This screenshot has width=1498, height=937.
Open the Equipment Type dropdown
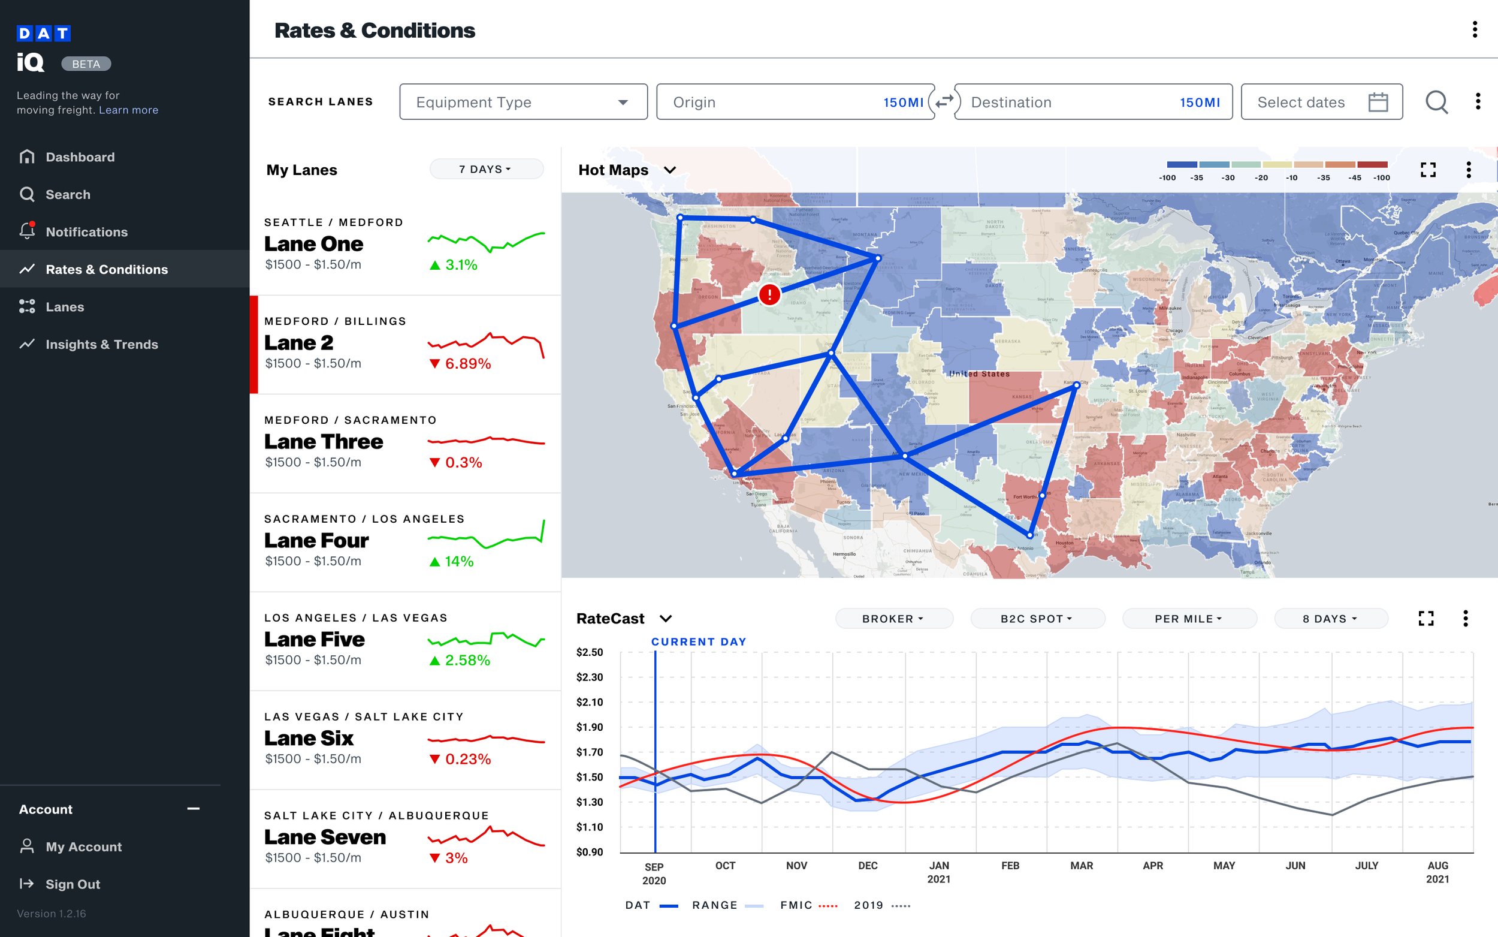point(523,102)
